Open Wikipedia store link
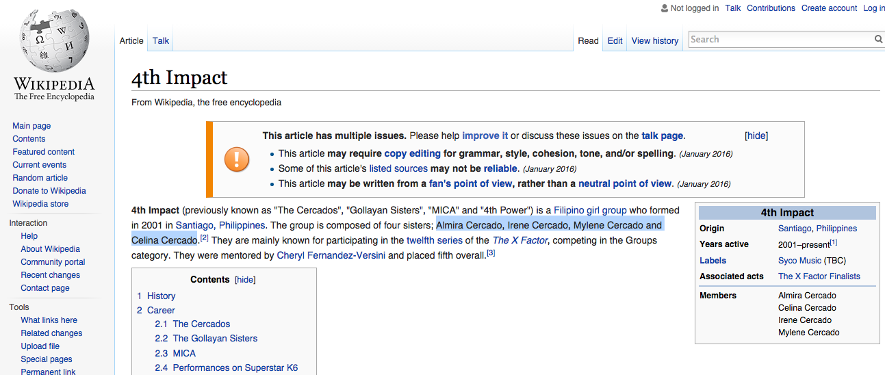 tap(40, 204)
